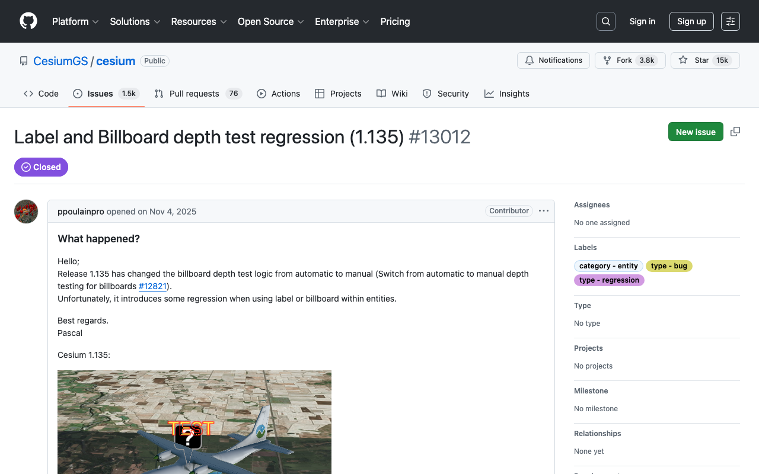Select the 'type - regression' label
This screenshot has width=759, height=474.
(609, 280)
